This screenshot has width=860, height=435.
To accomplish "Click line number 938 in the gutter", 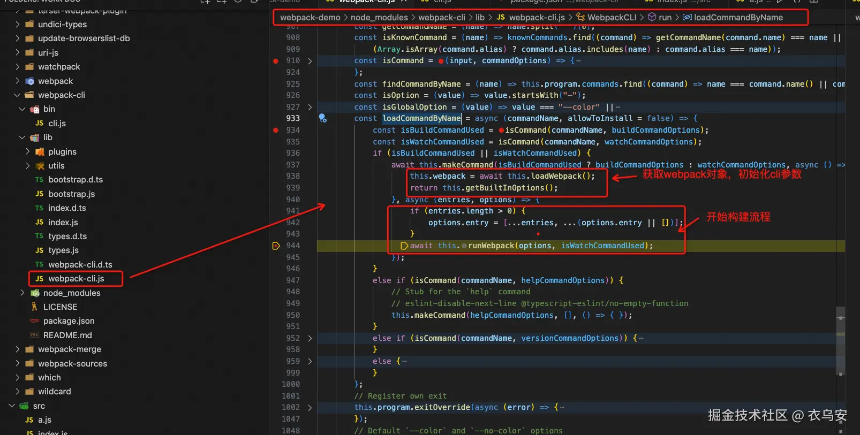I will click(293, 176).
